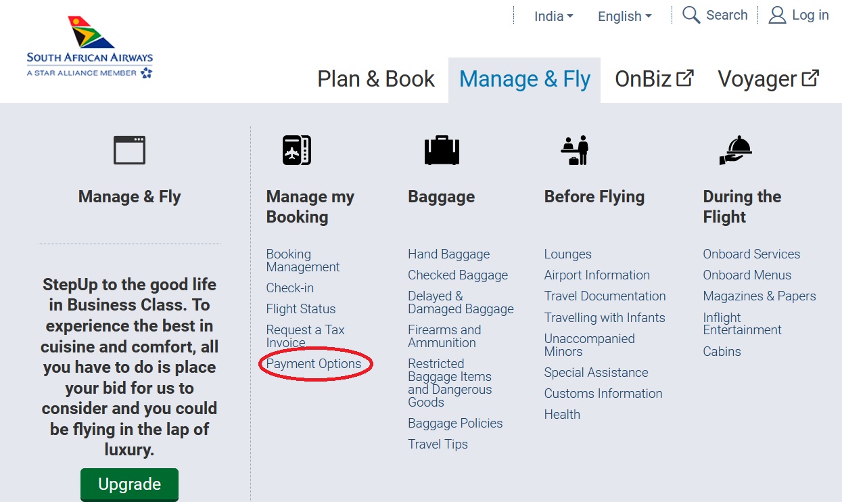Expand the English language dropdown
The image size is (842, 502).
click(624, 16)
